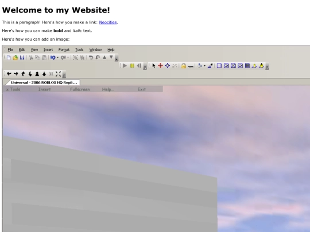Pause the simulation with yellow Pause
This screenshot has width=310, height=232.
(x=132, y=65)
